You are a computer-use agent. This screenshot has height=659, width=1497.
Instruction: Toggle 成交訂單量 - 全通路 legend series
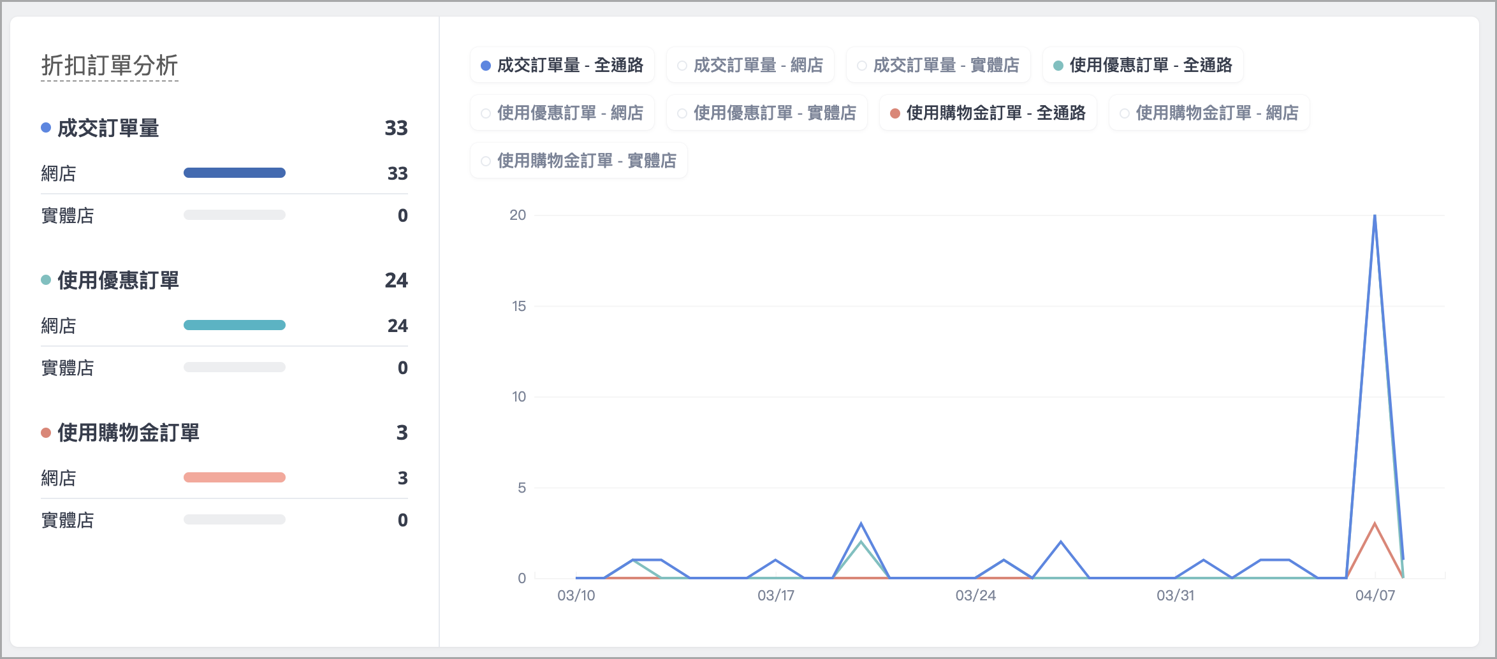(562, 65)
